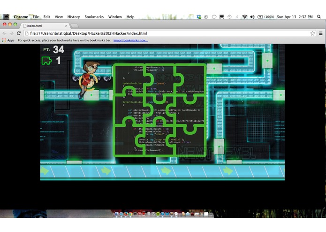Click the Time Machine status icon
This screenshot has height=232, width=326.
coord(229,17)
